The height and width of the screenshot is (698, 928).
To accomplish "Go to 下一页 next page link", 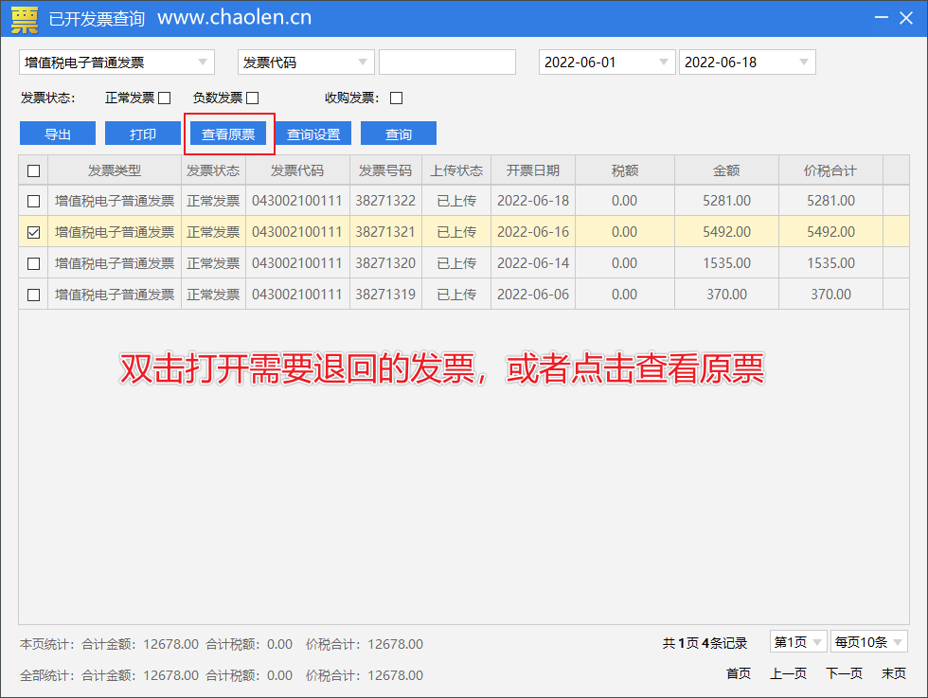I will coord(844,673).
